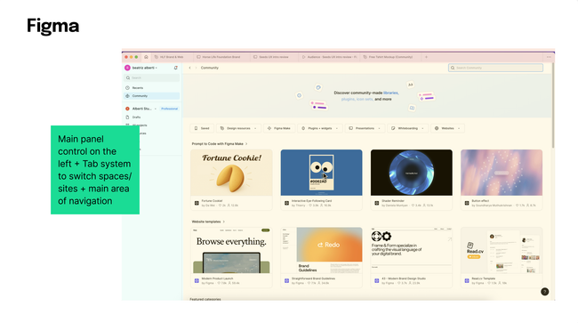The image size is (578, 323).
Task: Expand the Design resources filter dropdown
Action: [x=238, y=128]
